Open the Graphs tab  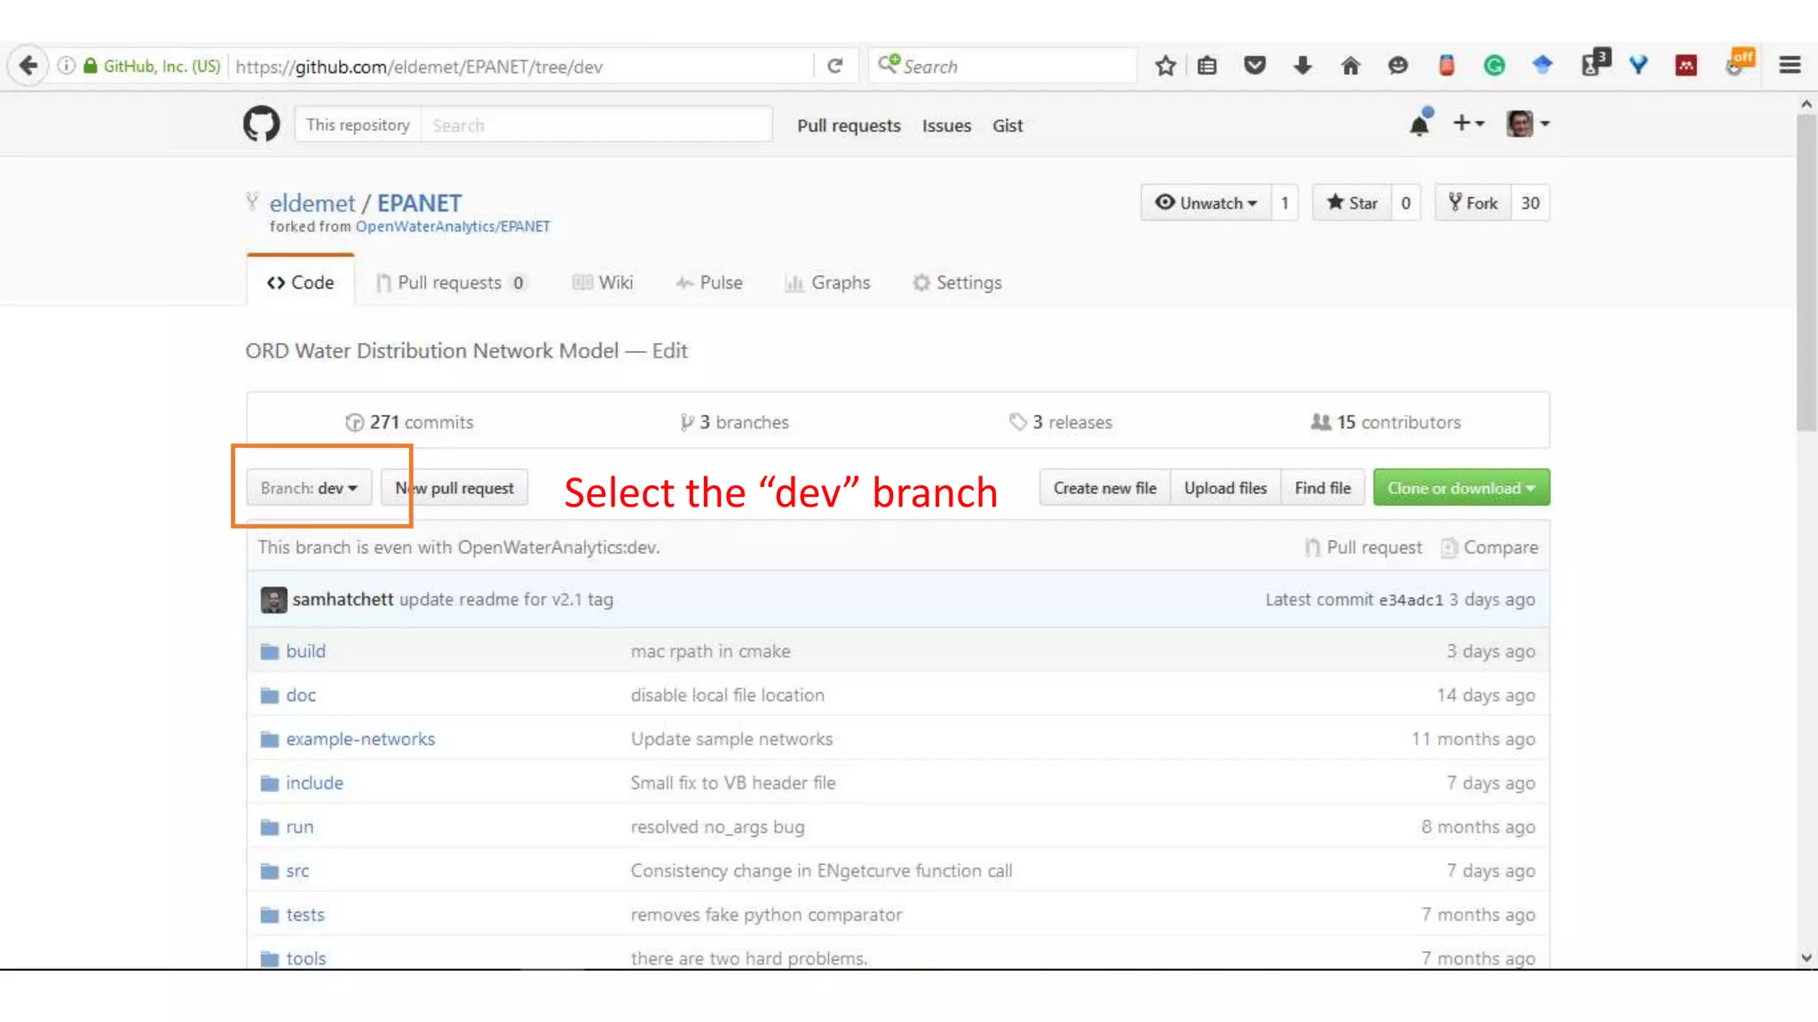click(x=827, y=282)
